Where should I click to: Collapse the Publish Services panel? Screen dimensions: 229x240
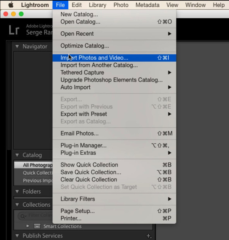click(17, 236)
